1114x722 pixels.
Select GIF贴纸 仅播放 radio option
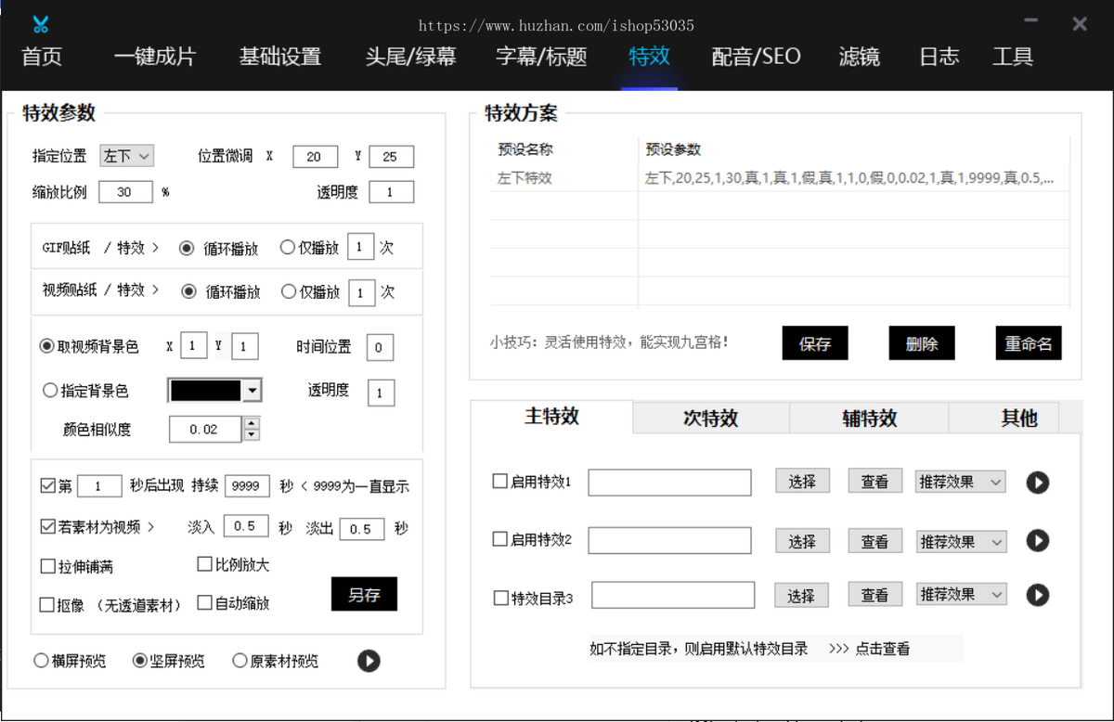click(x=287, y=248)
